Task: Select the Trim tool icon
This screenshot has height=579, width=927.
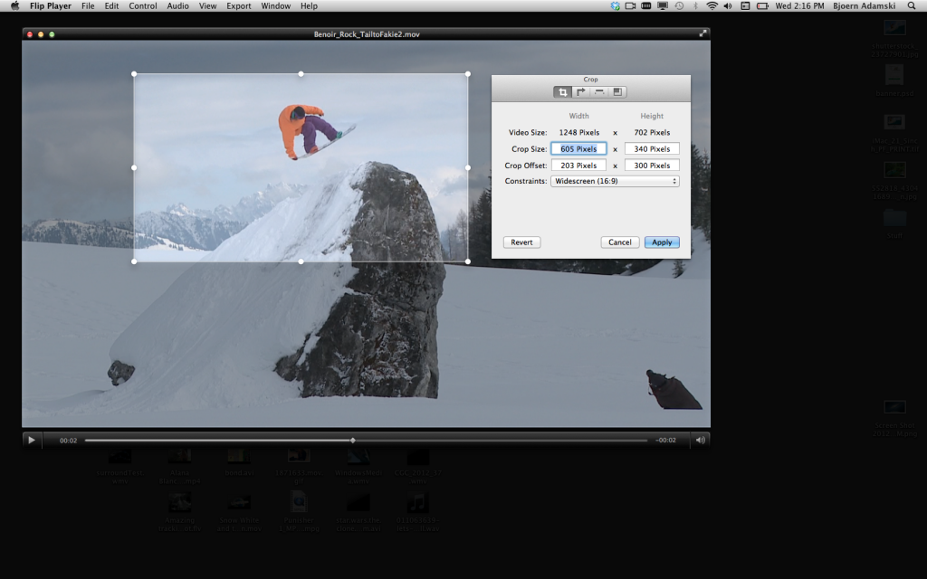Action: [x=599, y=90]
